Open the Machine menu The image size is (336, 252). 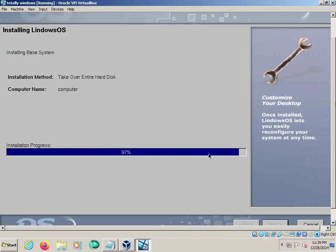coord(17,9)
